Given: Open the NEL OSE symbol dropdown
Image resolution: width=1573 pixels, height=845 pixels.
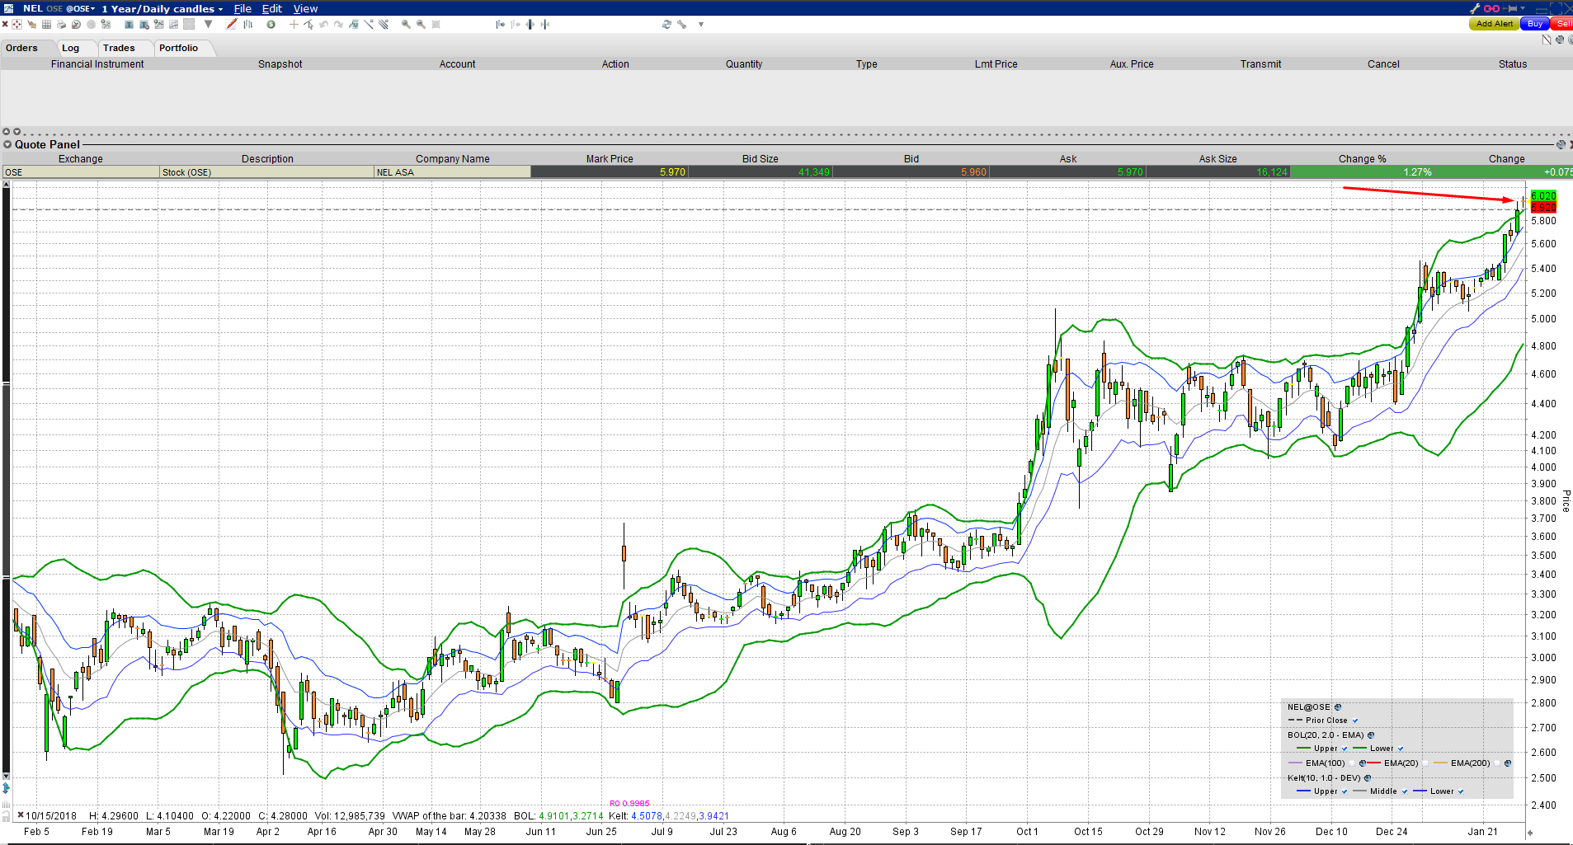Looking at the screenshot, I should coord(59,8).
